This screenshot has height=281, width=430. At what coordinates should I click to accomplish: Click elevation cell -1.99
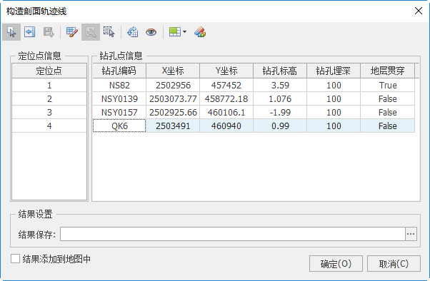280,112
